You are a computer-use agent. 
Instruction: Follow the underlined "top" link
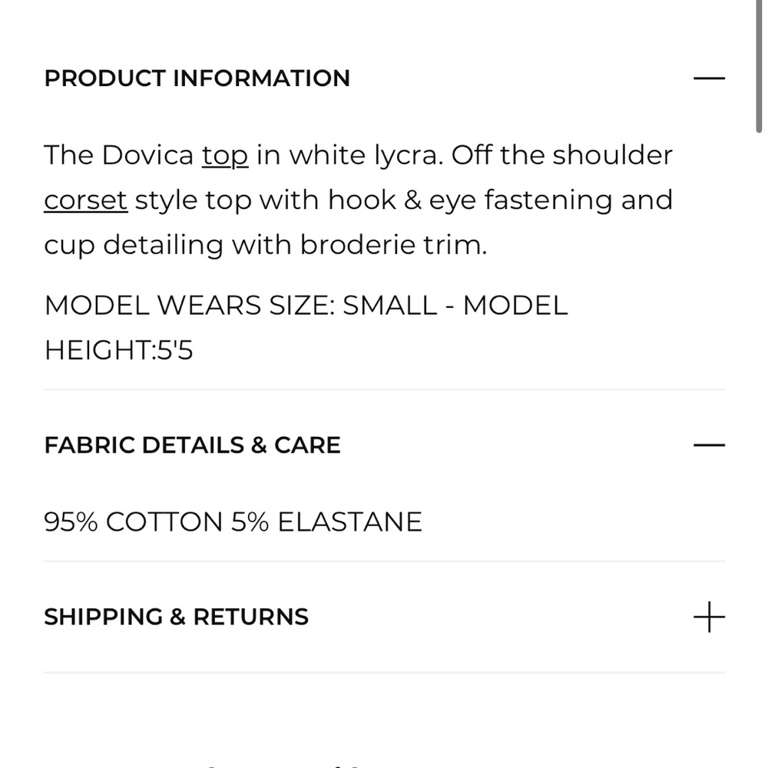(x=225, y=157)
